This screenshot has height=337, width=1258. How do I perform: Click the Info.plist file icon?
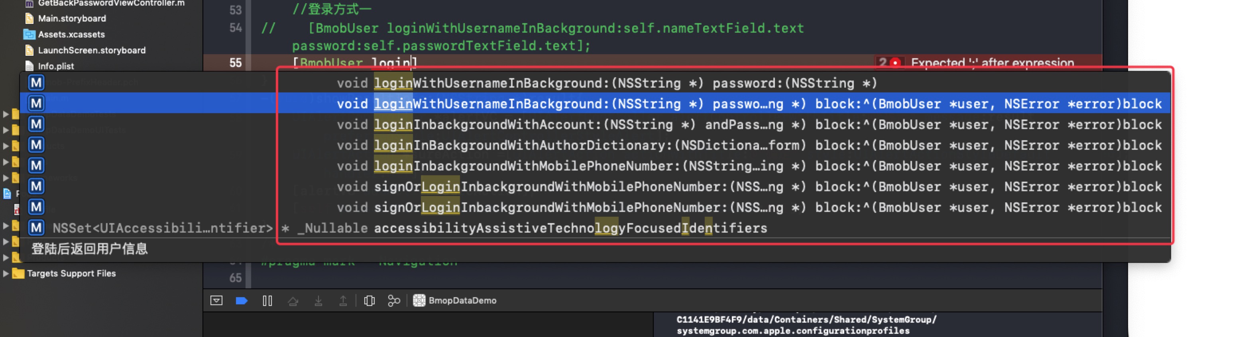coord(29,66)
